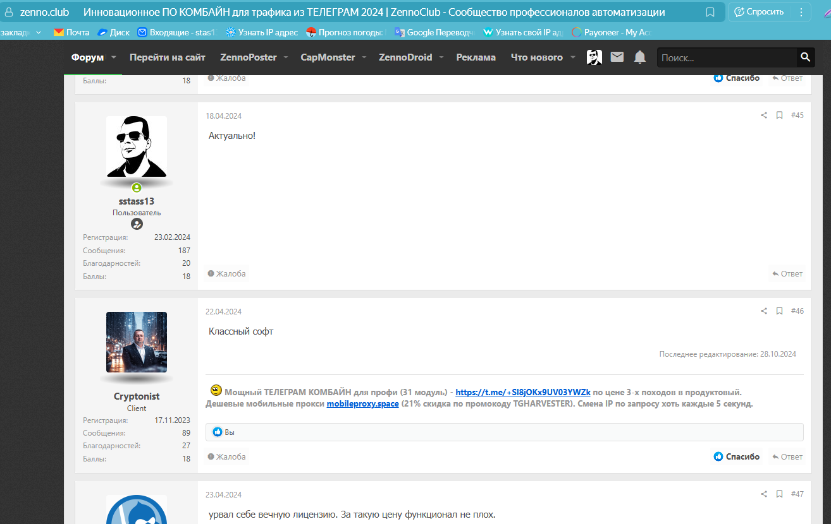Image resolution: width=831 pixels, height=524 pixels.
Task: Report post #46 with Жалоба
Action: [x=227, y=457]
